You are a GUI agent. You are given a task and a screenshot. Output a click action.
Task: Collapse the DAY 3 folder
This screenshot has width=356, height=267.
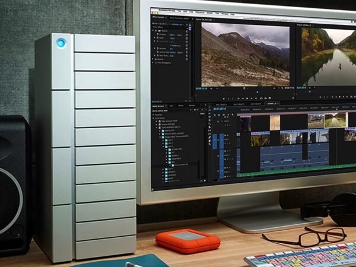pos(163,147)
